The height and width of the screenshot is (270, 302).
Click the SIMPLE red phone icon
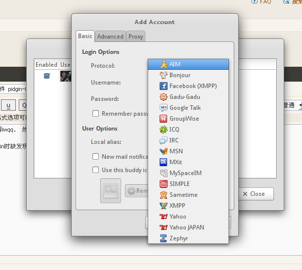click(x=163, y=184)
